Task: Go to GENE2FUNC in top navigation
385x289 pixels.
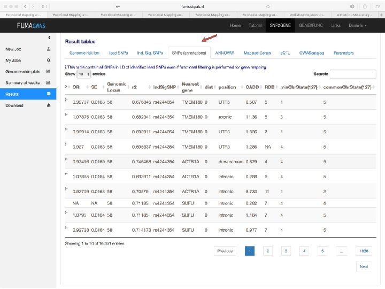Action: 311,25
